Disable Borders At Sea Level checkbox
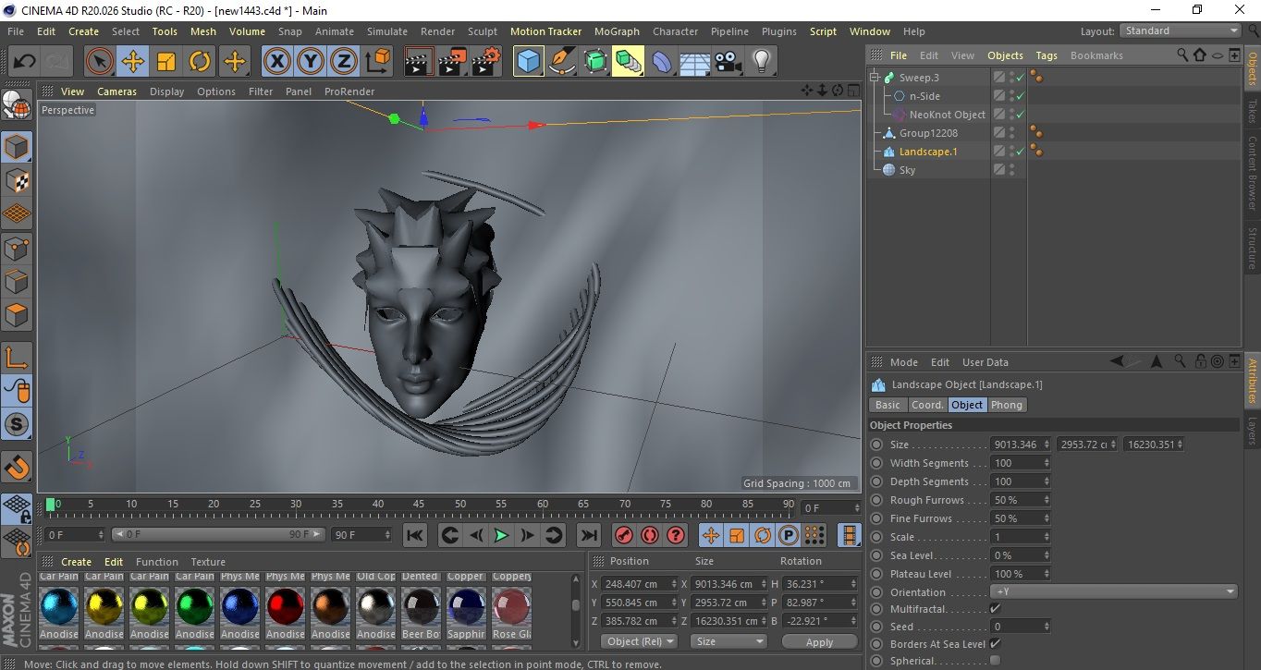The height and width of the screenshot is (670, 1261). click(995, 644)
